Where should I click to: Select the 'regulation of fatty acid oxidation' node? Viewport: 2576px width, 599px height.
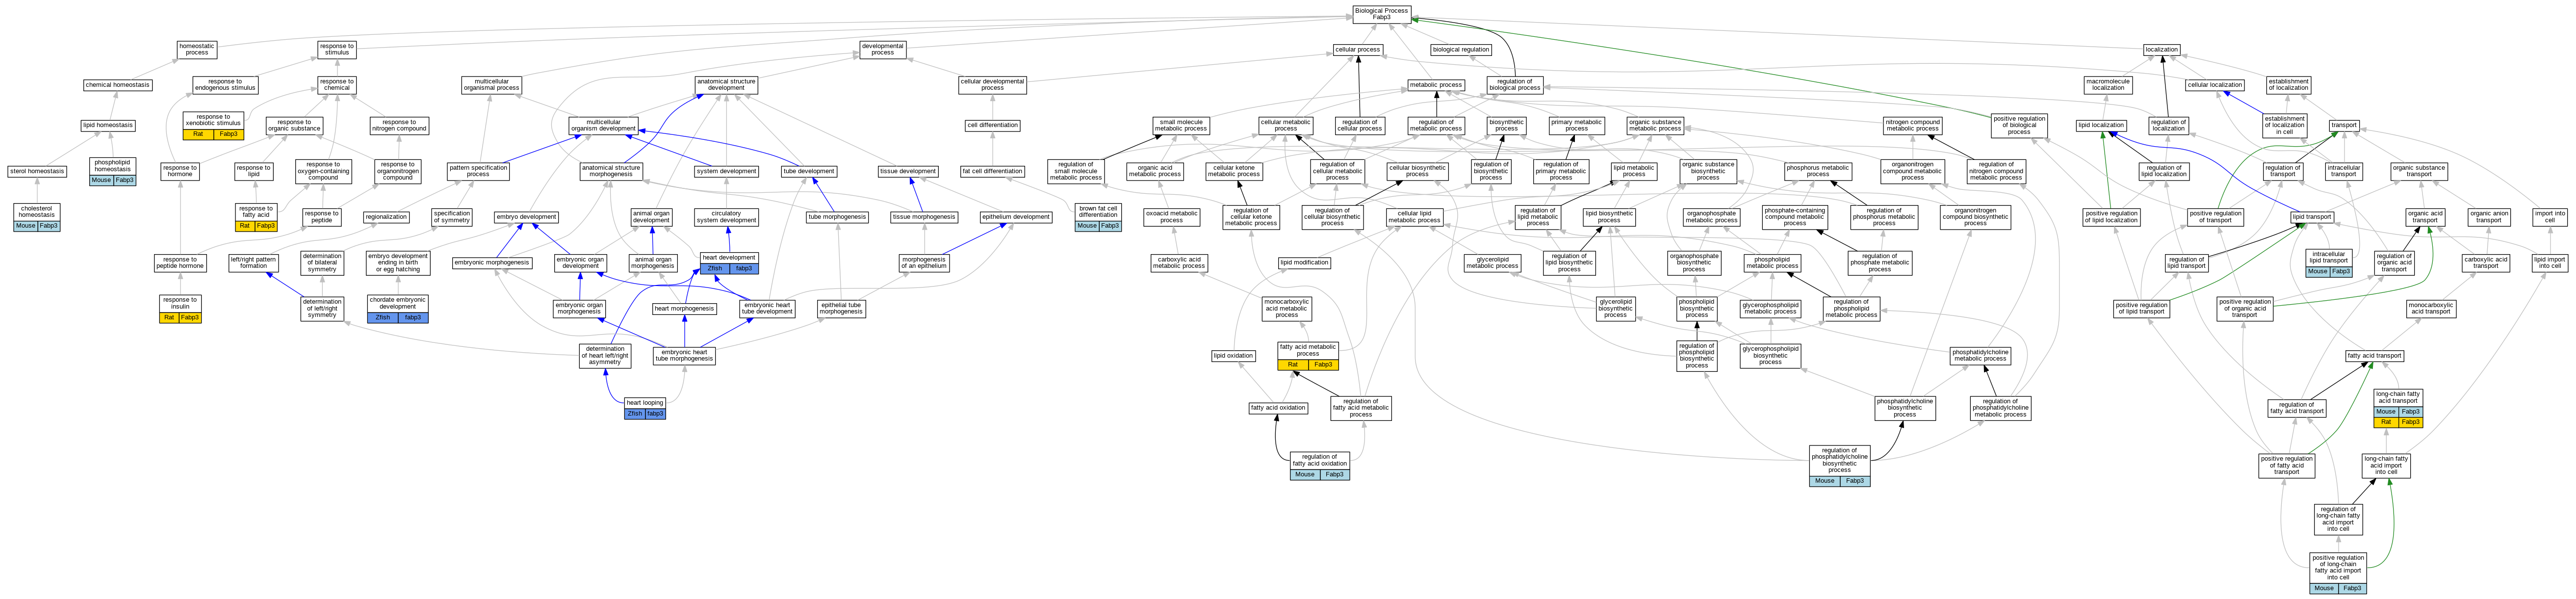[1319, 465]
